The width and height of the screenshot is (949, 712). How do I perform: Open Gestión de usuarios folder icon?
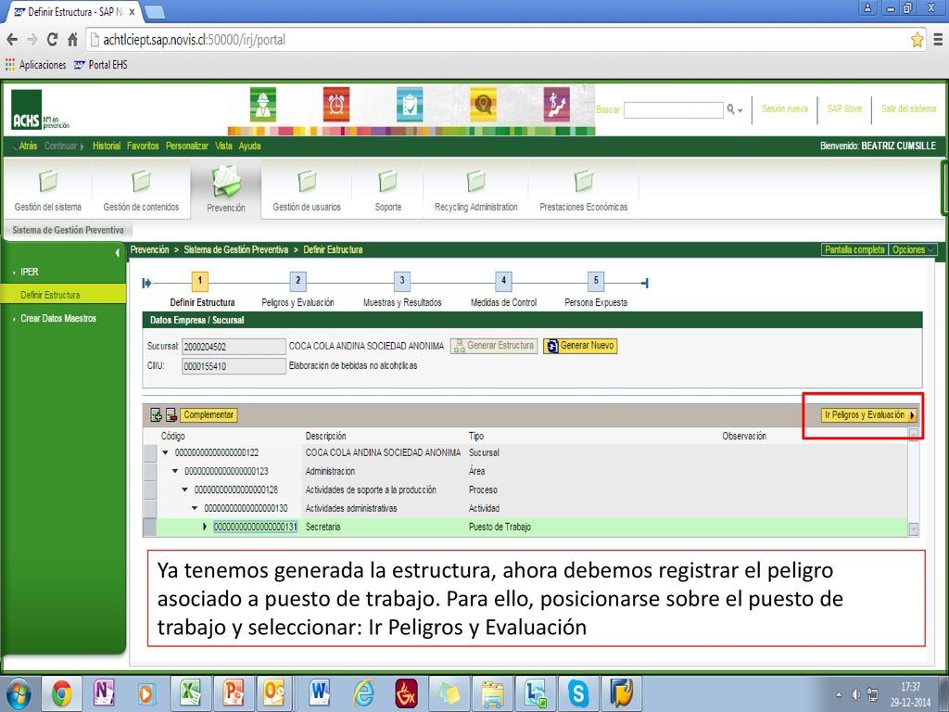click(307, 181)
